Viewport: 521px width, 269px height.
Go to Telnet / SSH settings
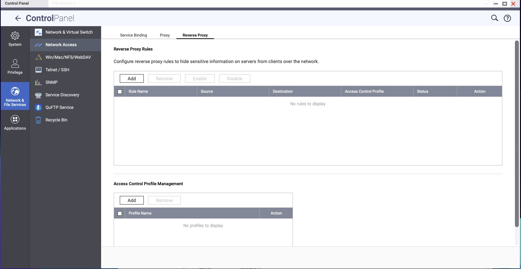tap(57, 70)
